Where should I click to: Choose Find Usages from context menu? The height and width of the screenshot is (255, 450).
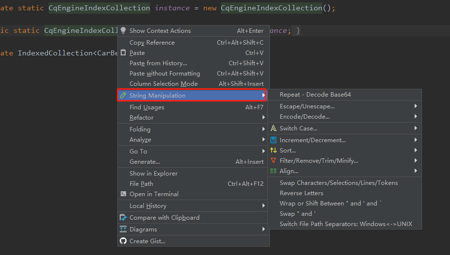click(147, 107)
